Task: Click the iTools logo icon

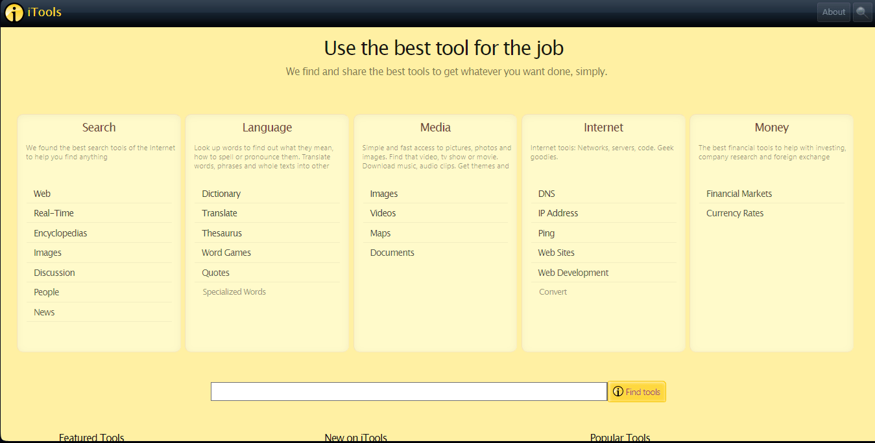Action: point(14,12)
